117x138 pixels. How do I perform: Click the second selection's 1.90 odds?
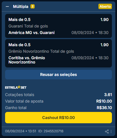pyautogui.click(x=105, y=45)
